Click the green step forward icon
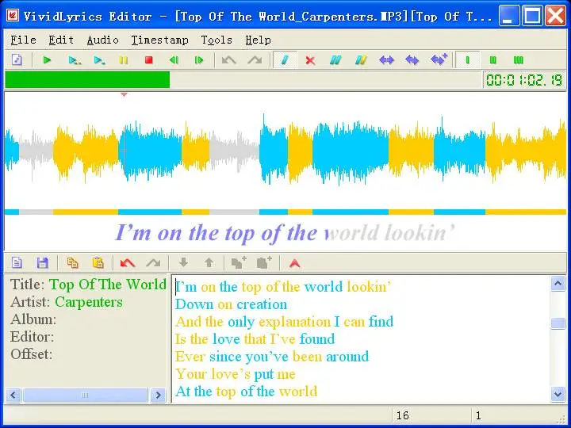571x428 pixels. click(x=199, y=59)
